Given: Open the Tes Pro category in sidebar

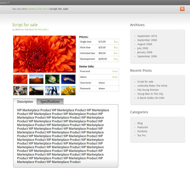Looking at the screenshot, I should click(141, 135).
